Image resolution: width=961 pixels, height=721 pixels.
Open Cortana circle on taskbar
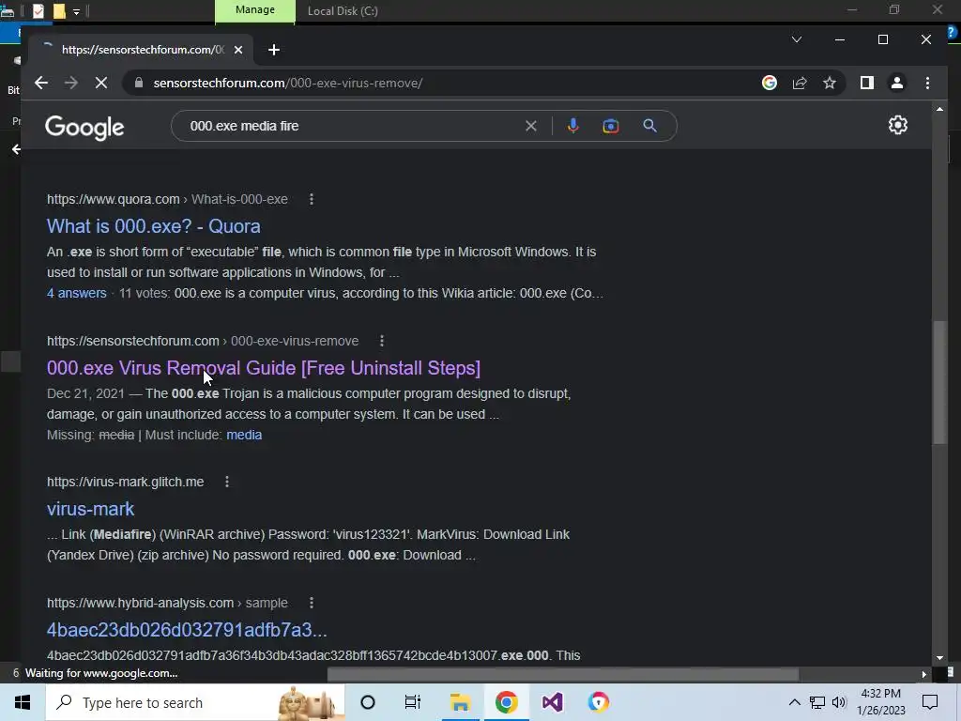(x=368, y=702)
